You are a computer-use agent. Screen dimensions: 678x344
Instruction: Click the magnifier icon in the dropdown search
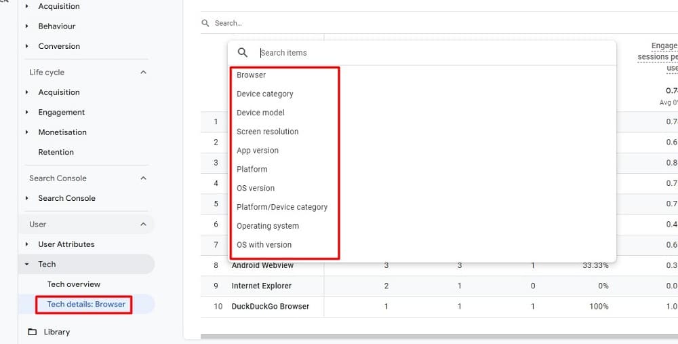pos(243,53)
